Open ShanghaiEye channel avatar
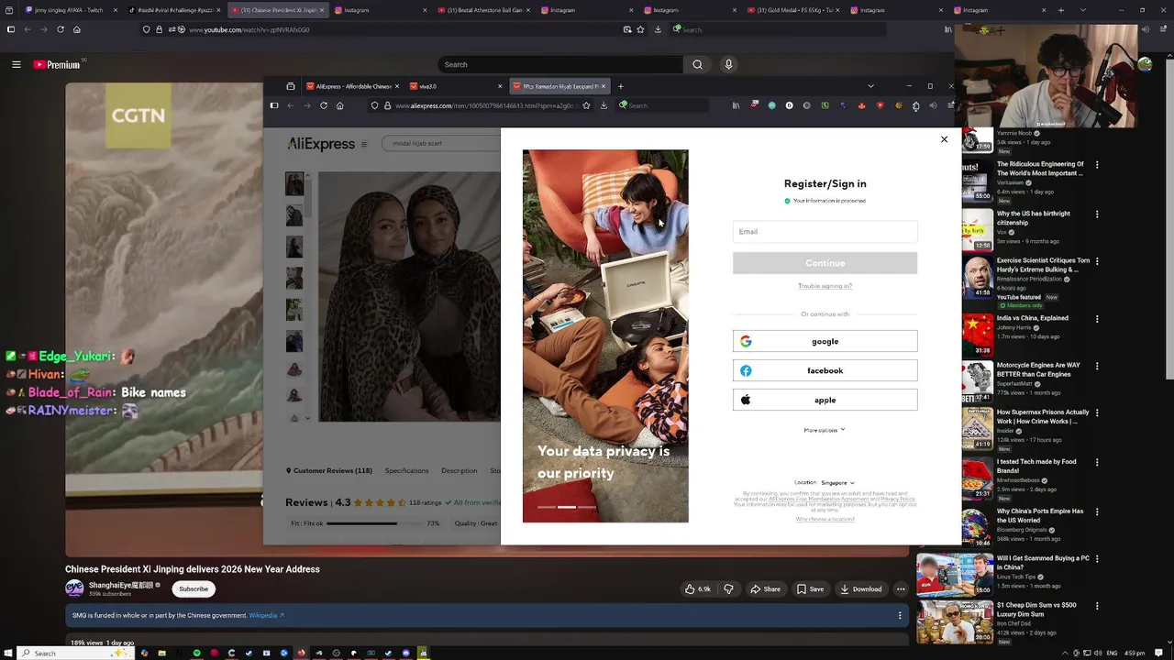Viewport: 1174px width, 660px height. (x=74, y=588)
